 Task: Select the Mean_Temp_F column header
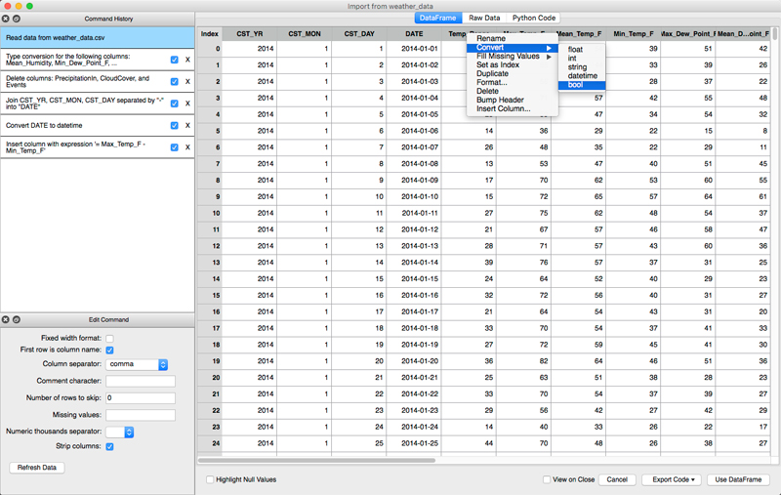pyautogui.click(x=581, y=34)
